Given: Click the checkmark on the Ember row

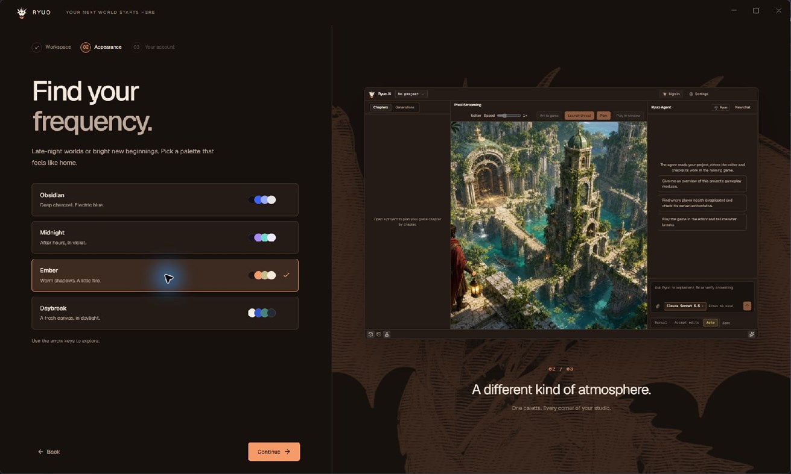Looking at the screenshot, I should [x=287, y=275].
